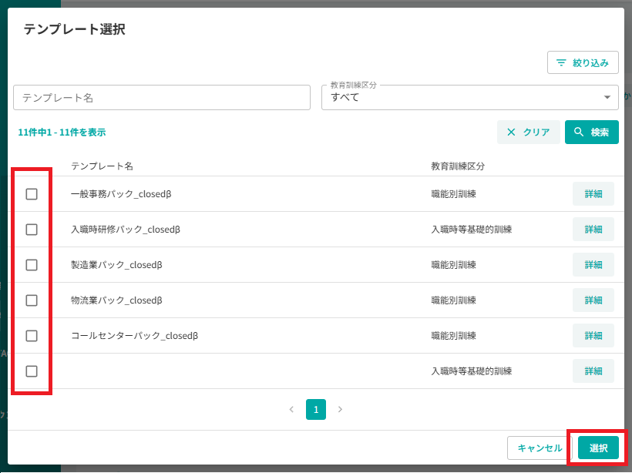Click 入職時等基礎的訓練 in the 入職時研修パック row

pyautogui.click(x=472, y=230)
